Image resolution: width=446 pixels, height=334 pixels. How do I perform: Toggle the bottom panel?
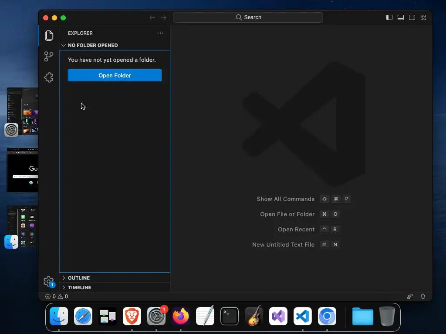point(401,17)
